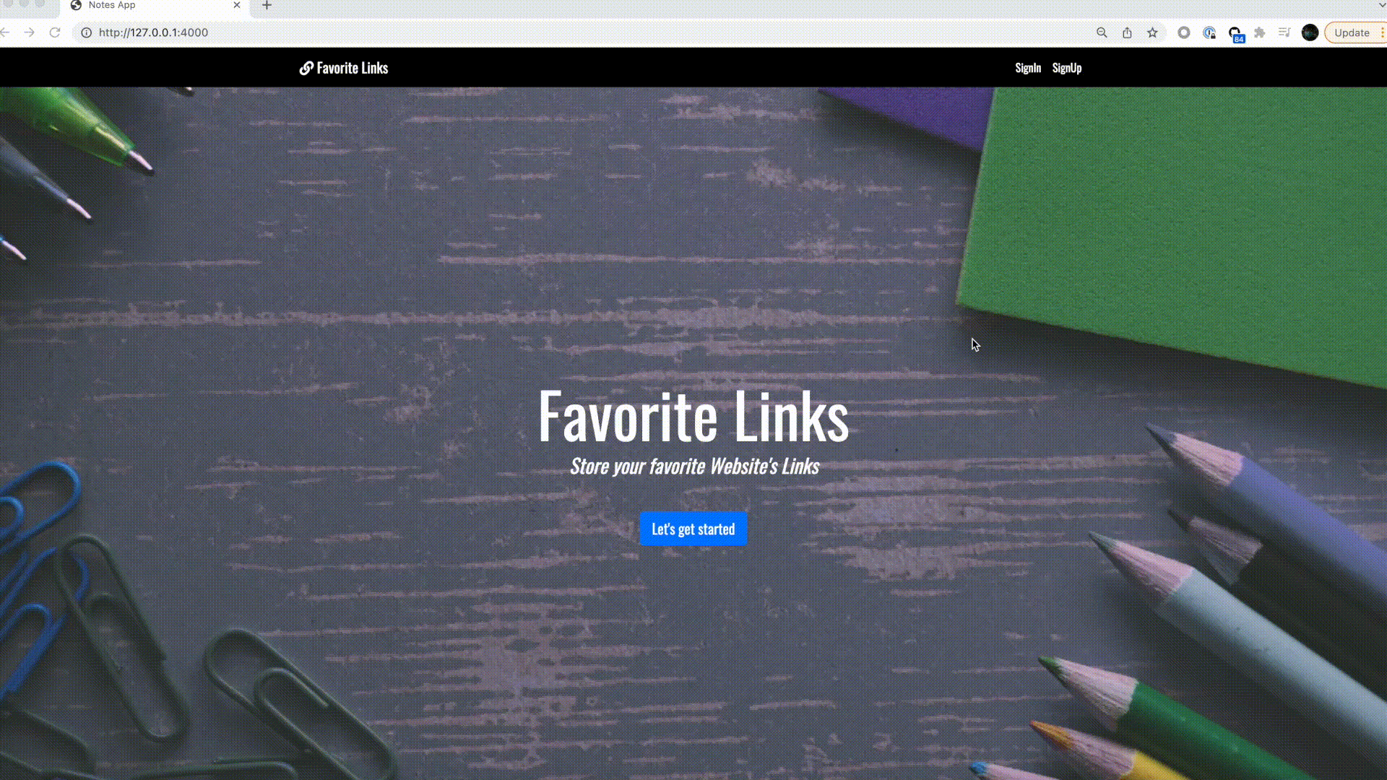Open the GitHub notifications extension with badge 84
The height and width of the screenshot is (780, 1387).
pos(1235,33)
